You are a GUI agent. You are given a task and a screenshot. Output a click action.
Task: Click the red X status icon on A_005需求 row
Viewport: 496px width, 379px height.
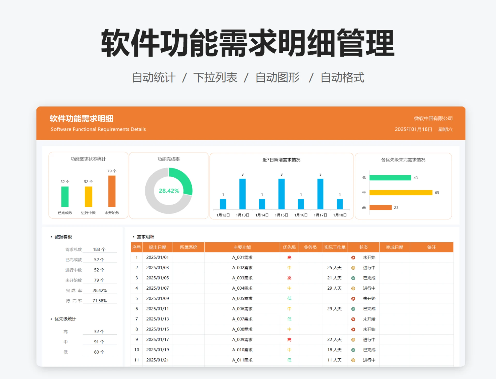click(353, 299)
